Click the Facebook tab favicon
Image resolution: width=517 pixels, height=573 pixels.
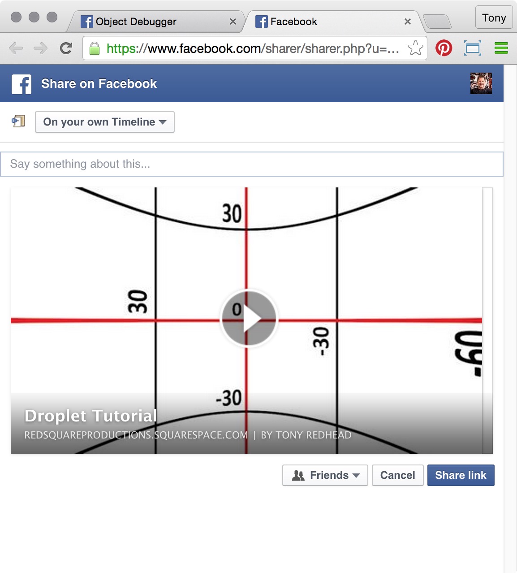262,22
